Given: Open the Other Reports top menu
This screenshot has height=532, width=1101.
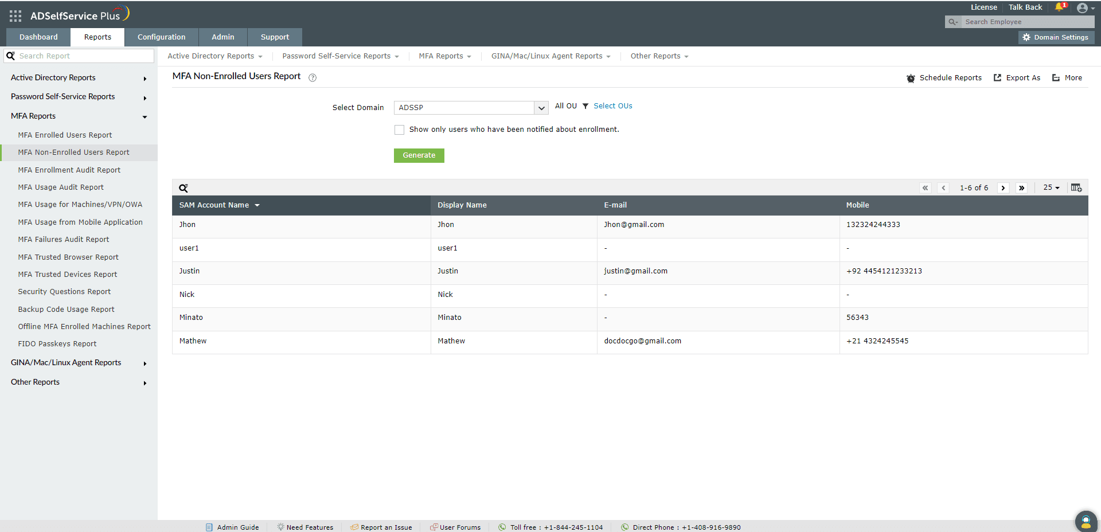Looking at the screenshot, I should coord(659,56).
